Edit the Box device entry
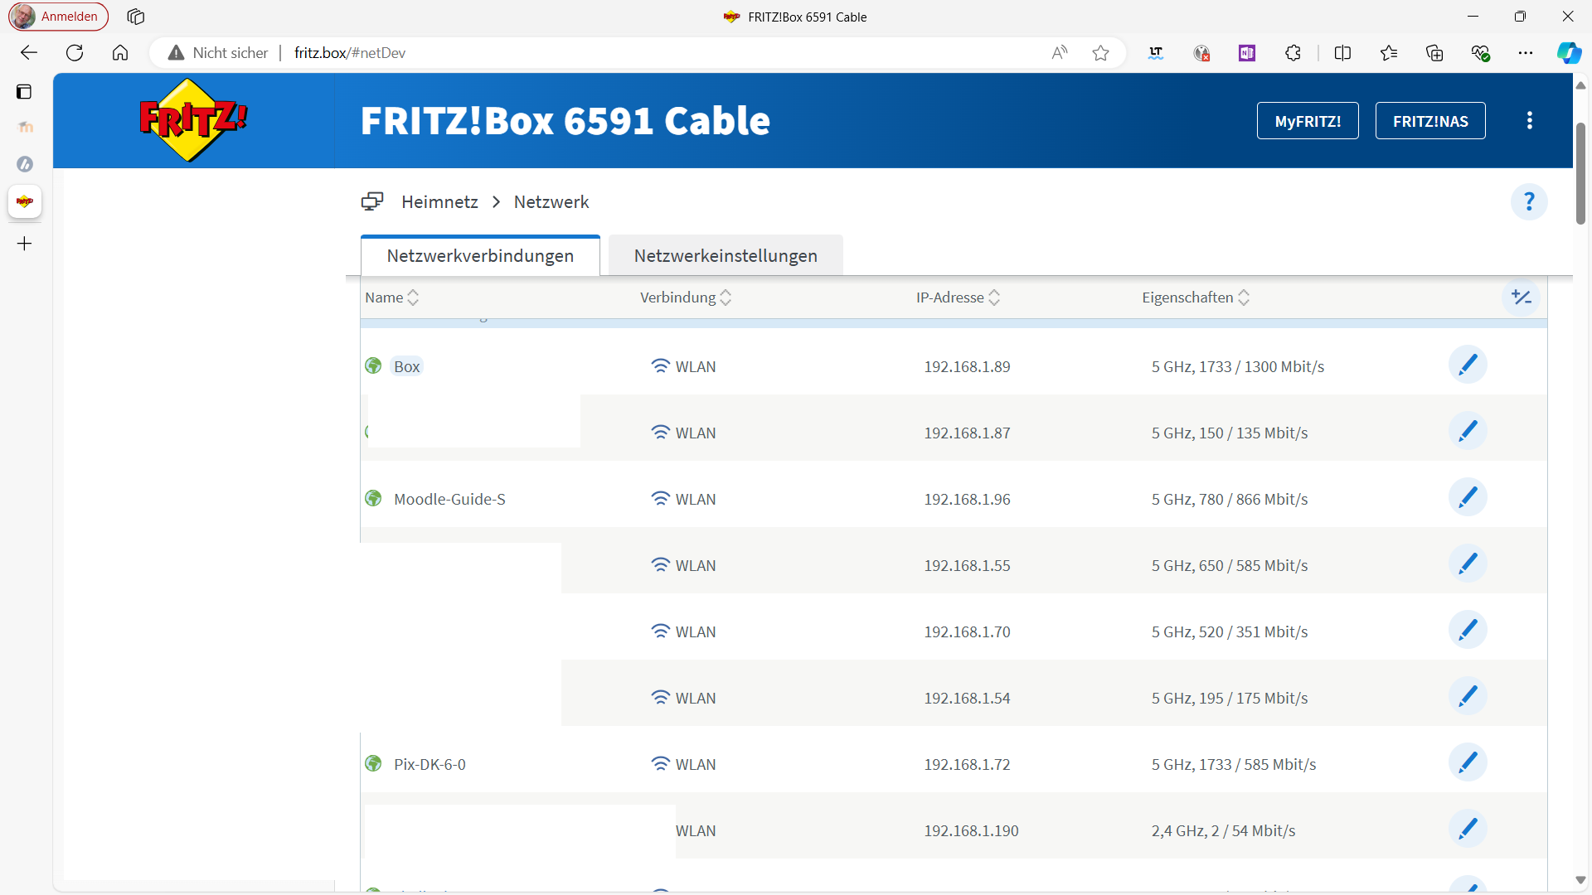This screenshot has width=1592, height=895. [x=1468, y=365]
